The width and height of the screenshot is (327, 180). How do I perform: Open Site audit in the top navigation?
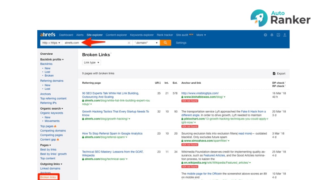click(182, 35)
